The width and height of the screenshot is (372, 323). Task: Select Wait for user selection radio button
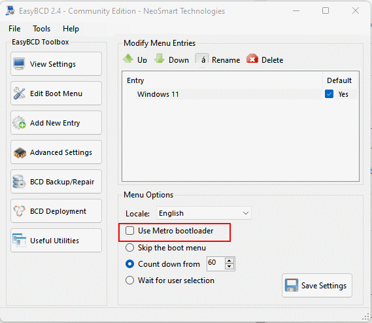tap(129, 280)
